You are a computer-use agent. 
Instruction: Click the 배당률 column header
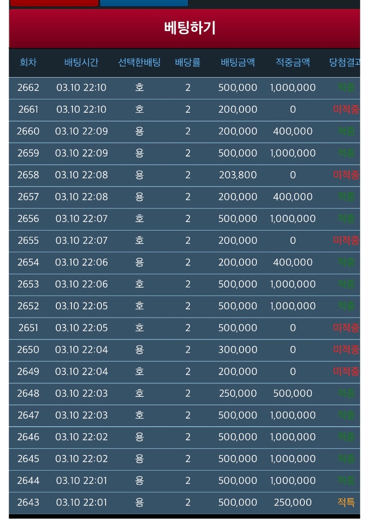point(188,62)
